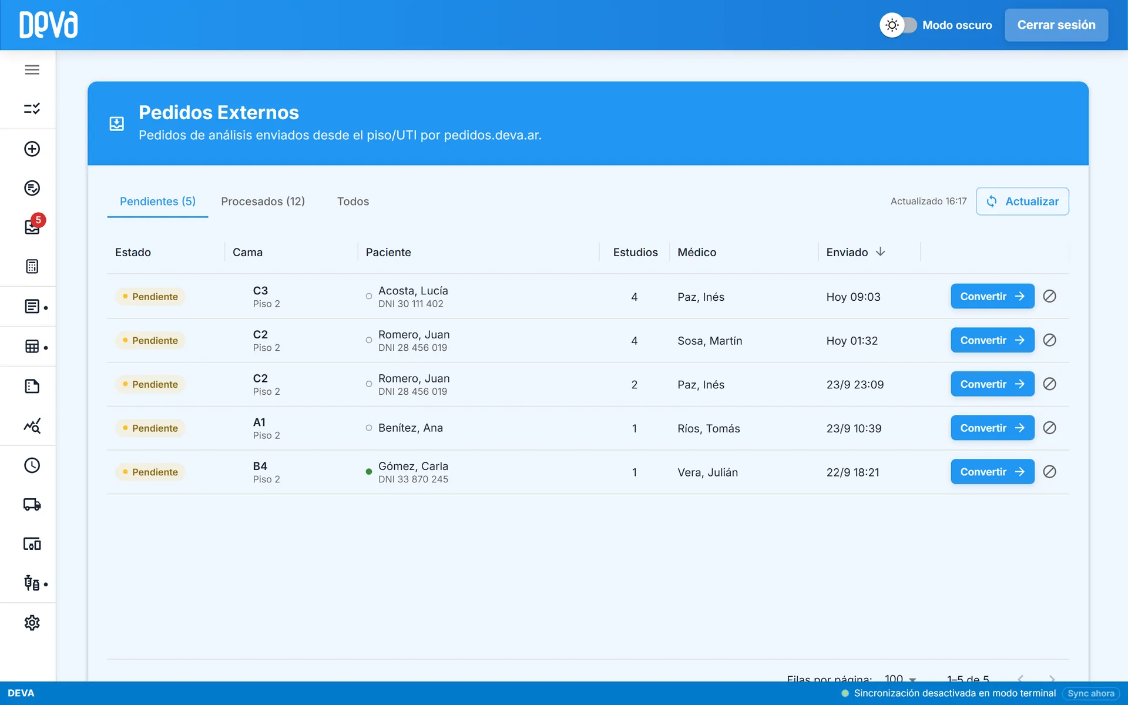Click the checklist icon in sidebar
Screen dimensions: 1128x705
pos(32,109)
